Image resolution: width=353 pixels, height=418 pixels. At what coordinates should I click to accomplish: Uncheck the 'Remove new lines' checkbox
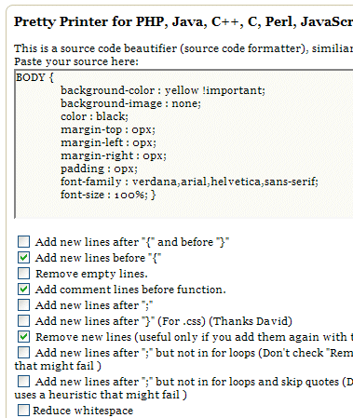click(x=23, y=336)
